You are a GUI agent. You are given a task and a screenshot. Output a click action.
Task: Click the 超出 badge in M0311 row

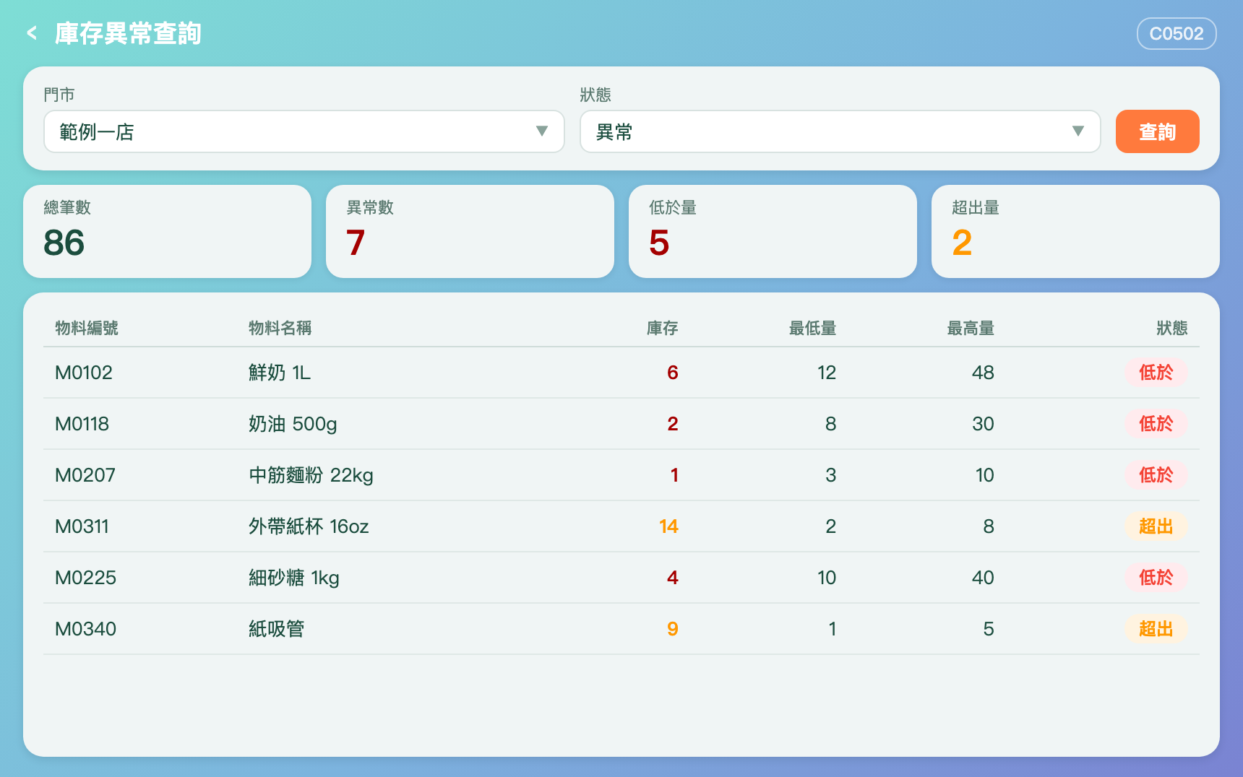[1156, 526]
